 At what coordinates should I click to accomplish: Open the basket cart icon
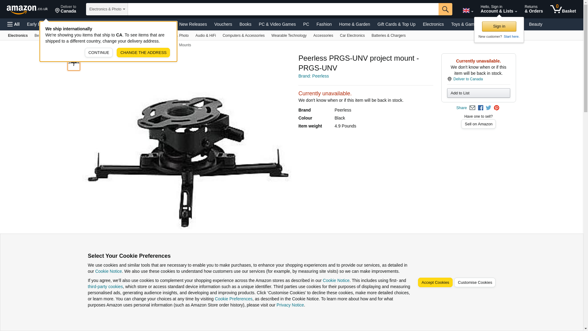(x=563, y=9)
